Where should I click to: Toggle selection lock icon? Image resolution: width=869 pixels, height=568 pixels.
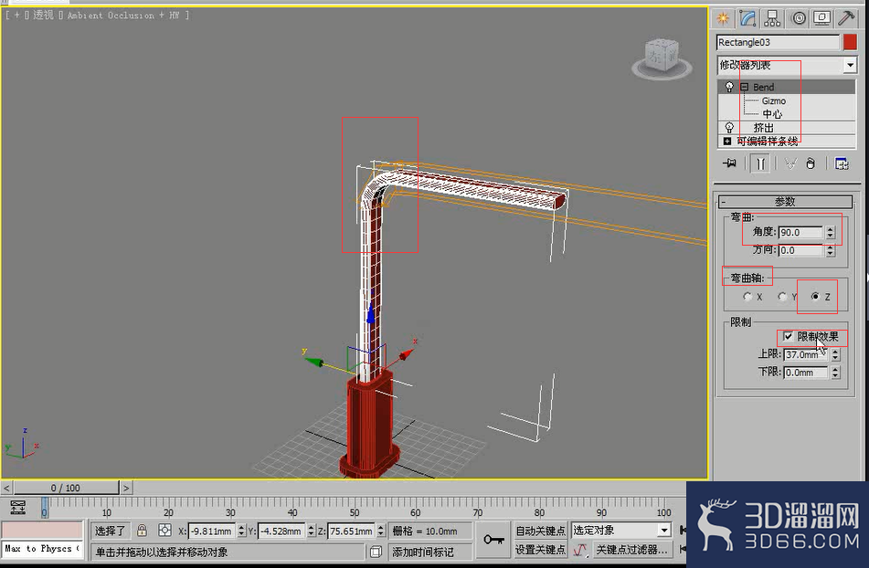tap(142, 531)
